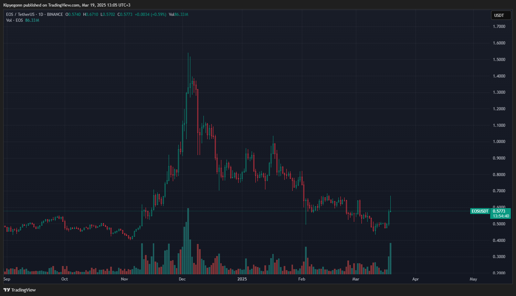Click the Oct time axis label

[x=64, y=279]
